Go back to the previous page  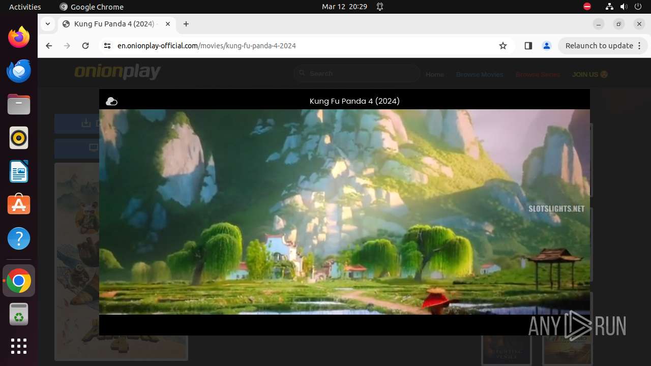coord(49,46)
